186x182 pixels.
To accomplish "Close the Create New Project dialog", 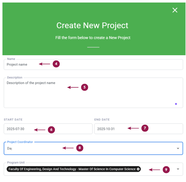I will [x=175, y=10].
